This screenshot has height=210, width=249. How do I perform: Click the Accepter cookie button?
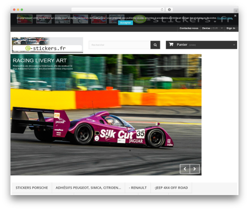[x=125, y=23]
